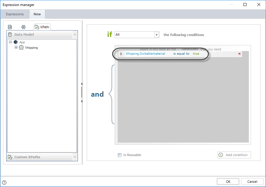Click the Data Model database icon
Image resolution: width=266 pixels, height=187 pixels.
[10, 35]
